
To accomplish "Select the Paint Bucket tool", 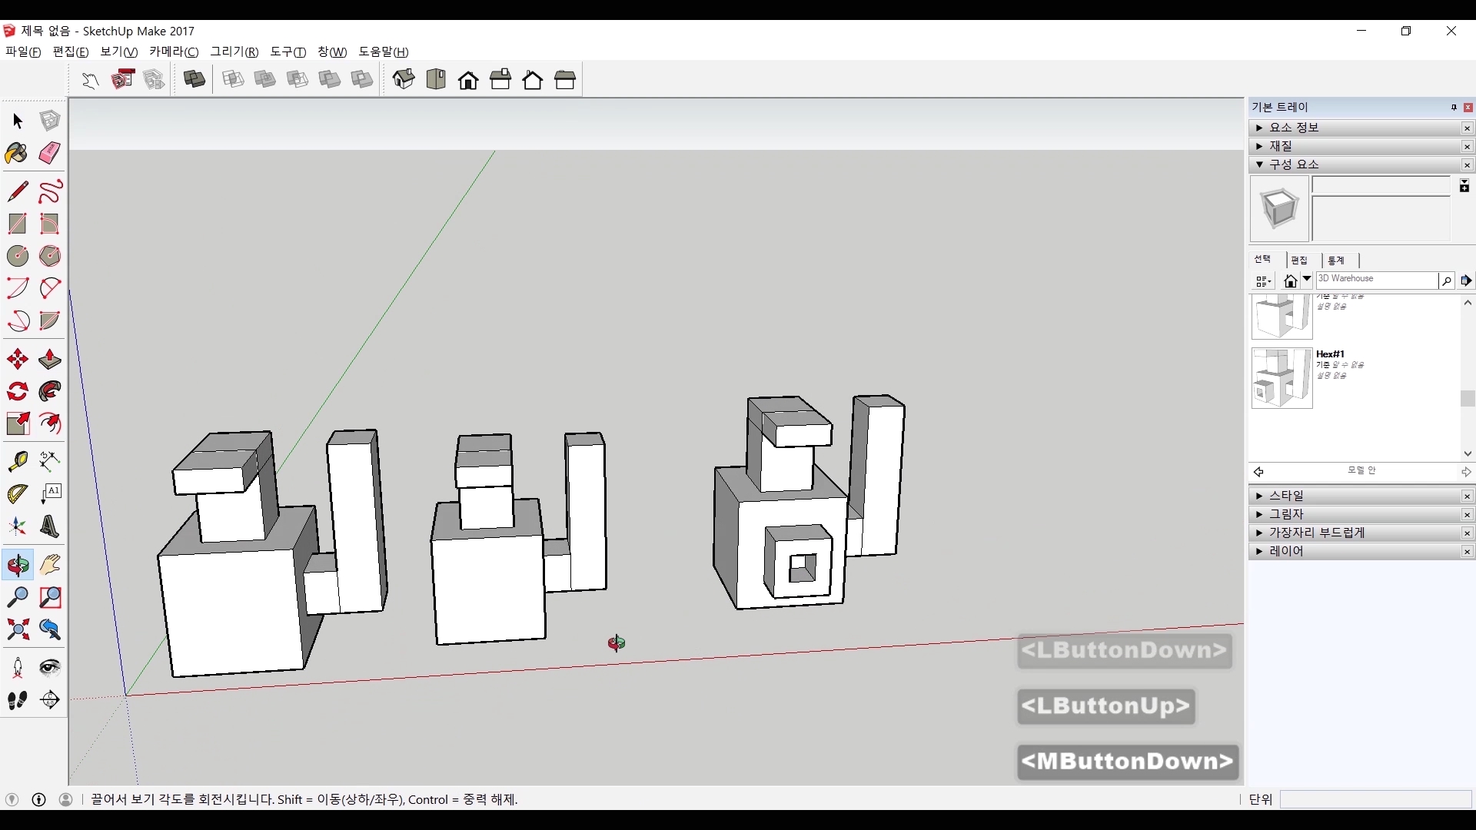I will (17, 153).
